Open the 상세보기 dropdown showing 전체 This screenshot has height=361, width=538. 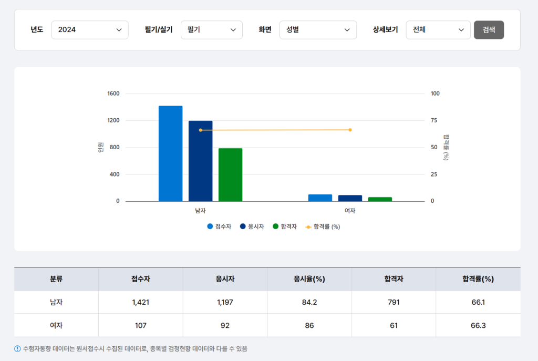click(438, 30)
